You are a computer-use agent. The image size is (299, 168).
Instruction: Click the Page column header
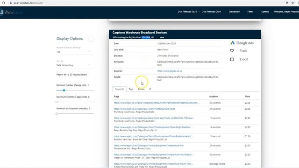click(x=116, y=97)
